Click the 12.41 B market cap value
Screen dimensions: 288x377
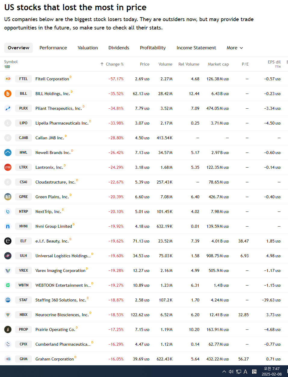point(219,315)
